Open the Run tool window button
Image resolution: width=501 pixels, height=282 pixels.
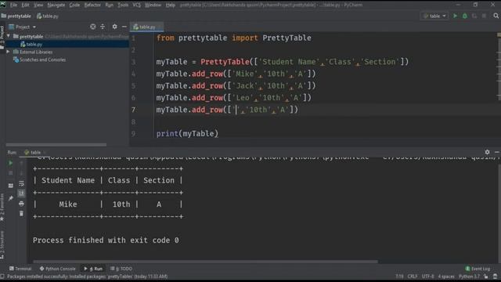(93, 269)
